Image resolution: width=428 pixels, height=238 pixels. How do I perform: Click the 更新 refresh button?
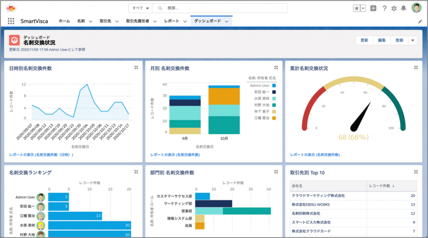point(364,40)
